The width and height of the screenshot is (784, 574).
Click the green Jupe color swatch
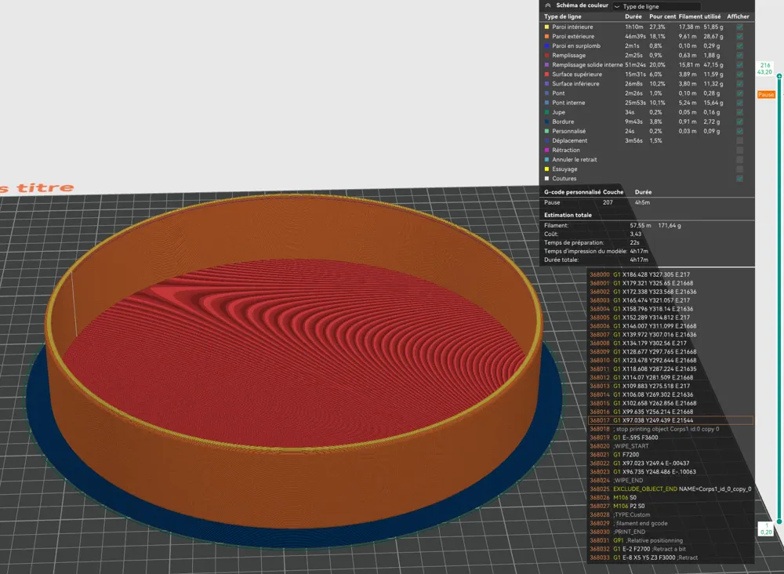(x=546, y=112)
